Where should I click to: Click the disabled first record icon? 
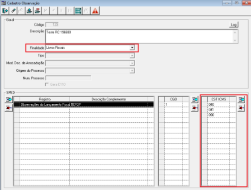(x=46, y=11)
